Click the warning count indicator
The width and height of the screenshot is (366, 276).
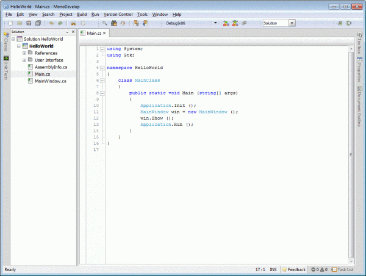coord(324,269)
